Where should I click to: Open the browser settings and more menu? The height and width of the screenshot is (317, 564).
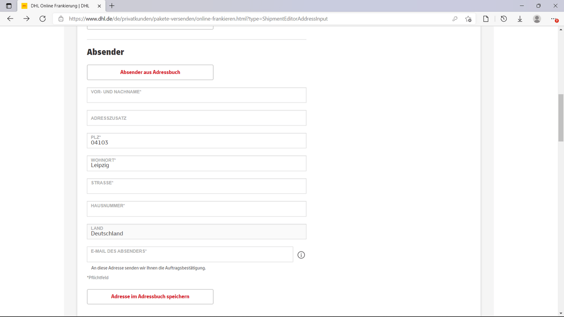tap(554, 19)
